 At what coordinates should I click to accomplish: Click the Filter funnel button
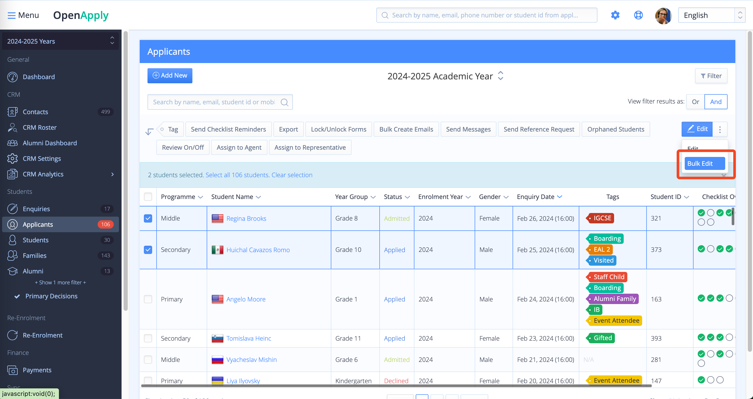[711, 76]
